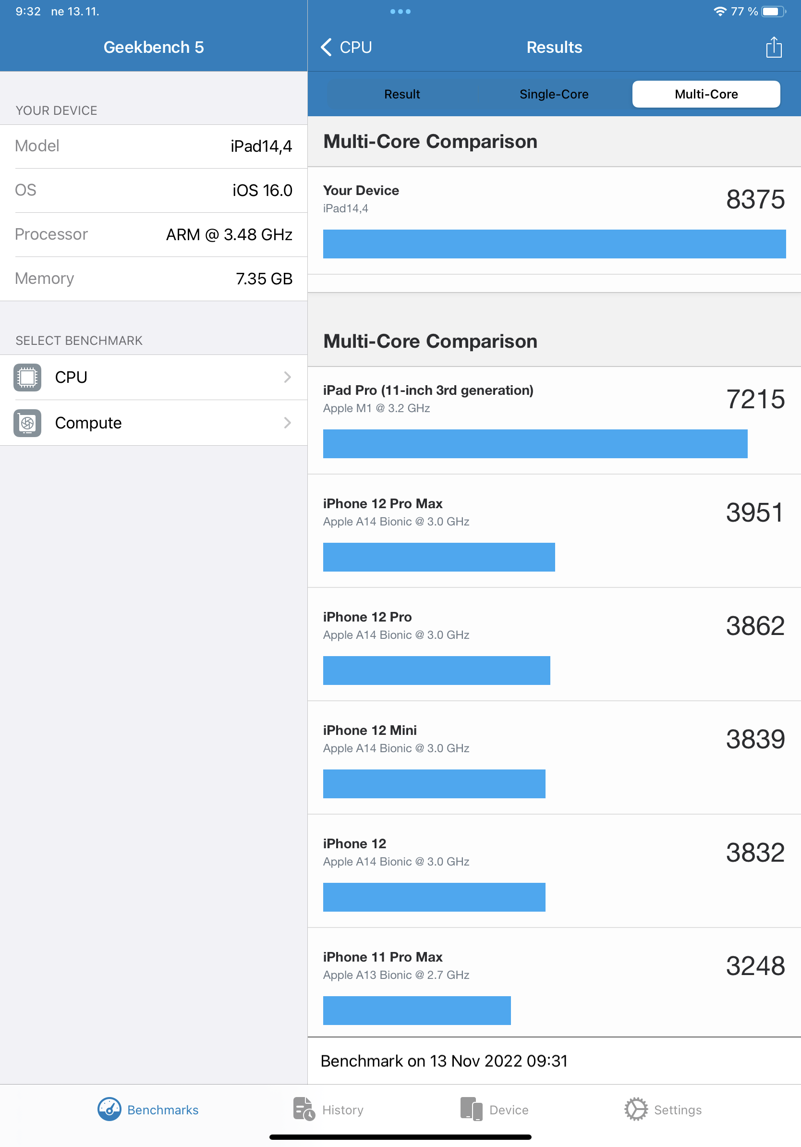Tap the Benchmarks speedometer icon
Screen dimensions: 801x1147
109,1110
